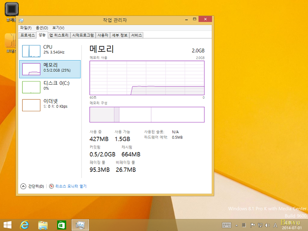Open the Windows Start button

point(8,225)
